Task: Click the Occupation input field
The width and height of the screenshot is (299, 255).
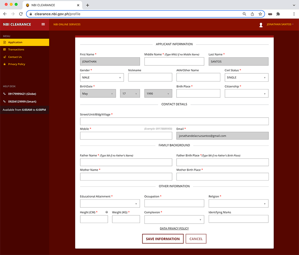Action: pos(174,203)
